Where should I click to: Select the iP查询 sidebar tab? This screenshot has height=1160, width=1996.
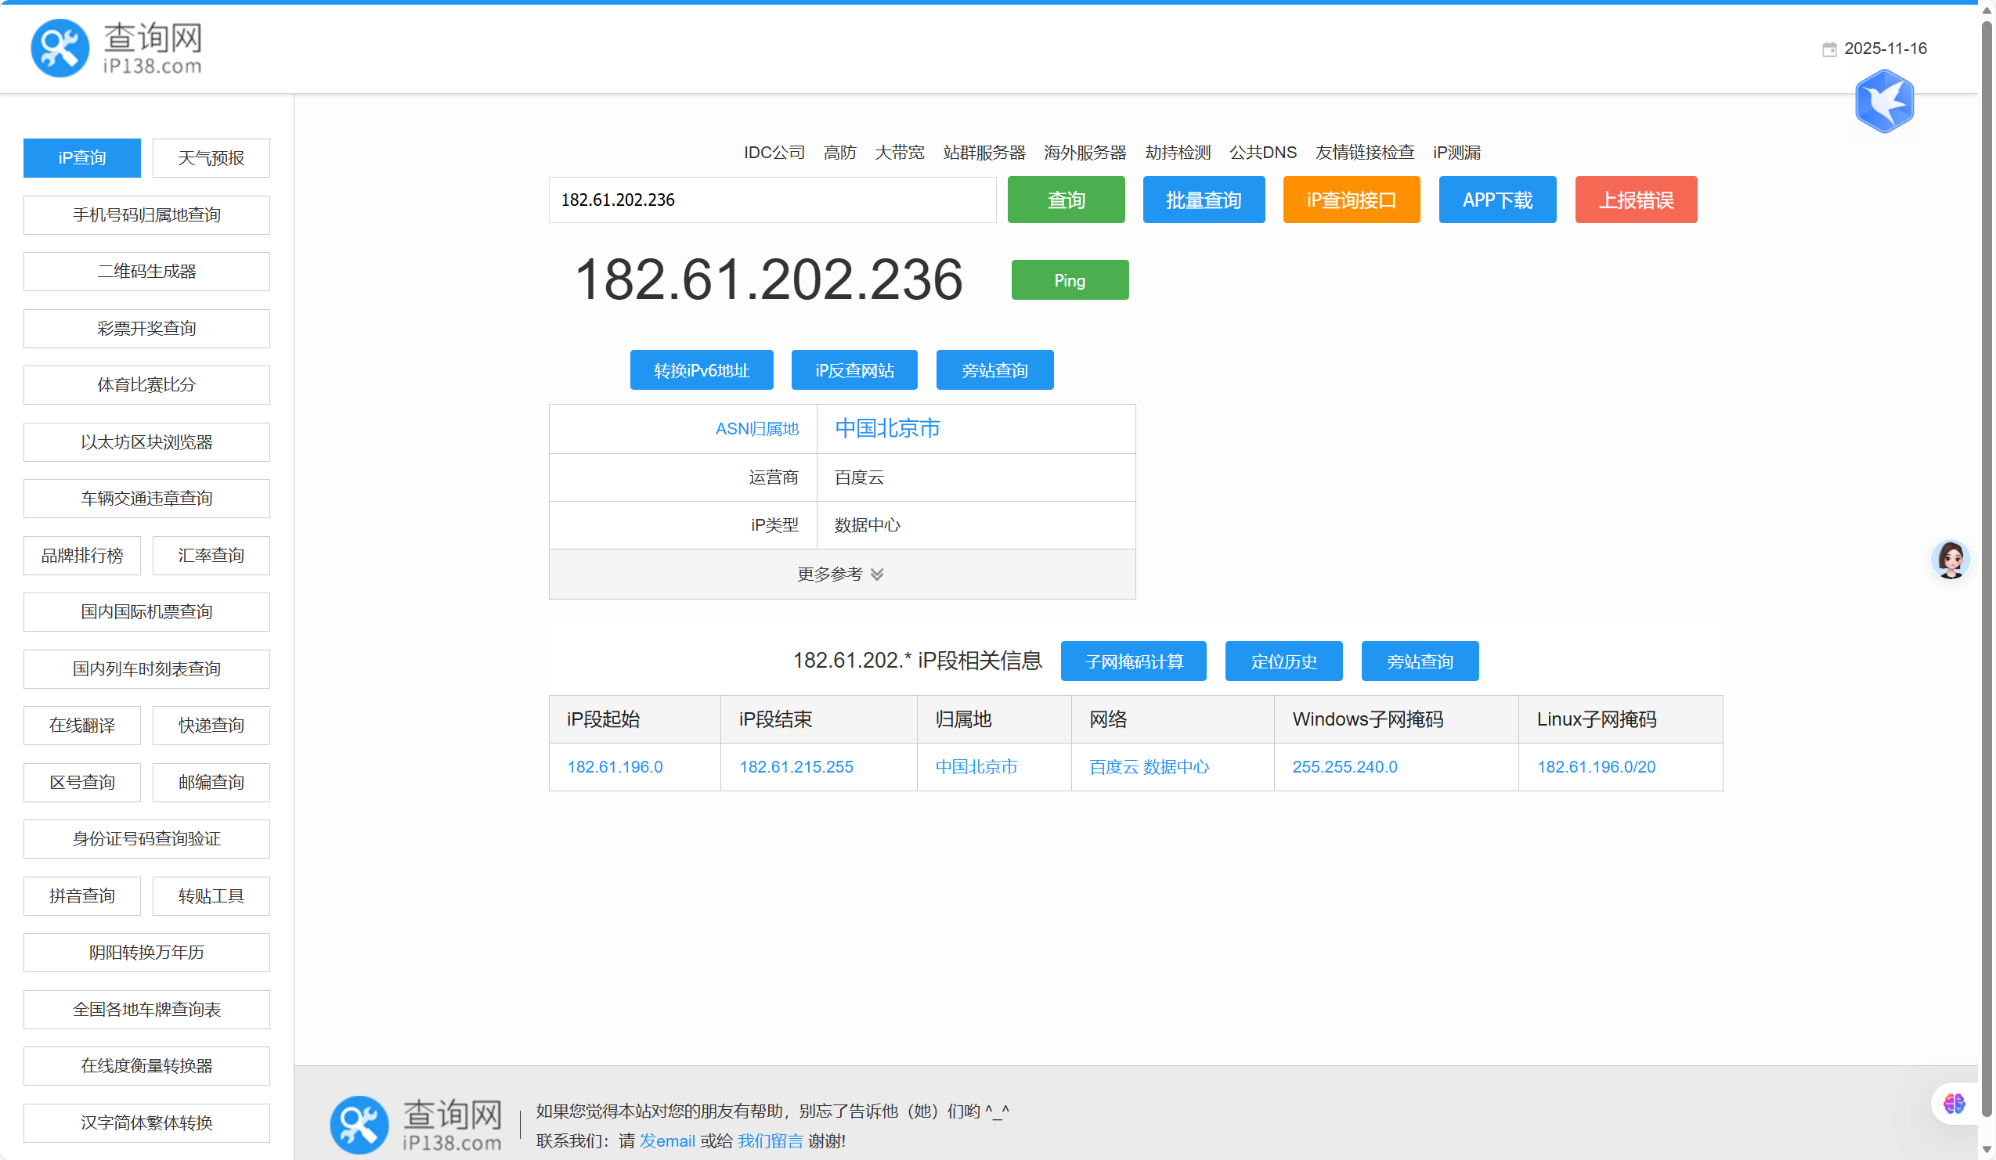(81, 158)
